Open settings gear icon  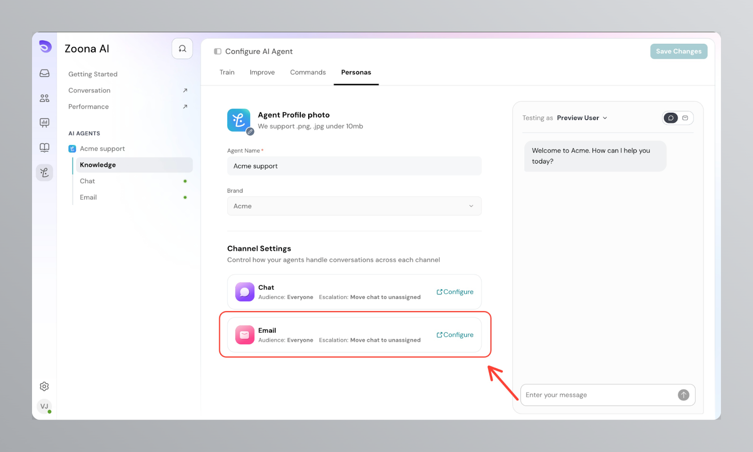tap(44, 386)
